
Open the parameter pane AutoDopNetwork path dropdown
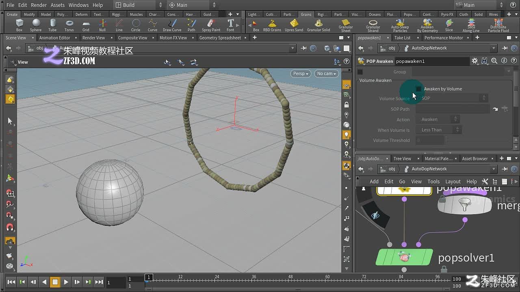tap(494, 48)
